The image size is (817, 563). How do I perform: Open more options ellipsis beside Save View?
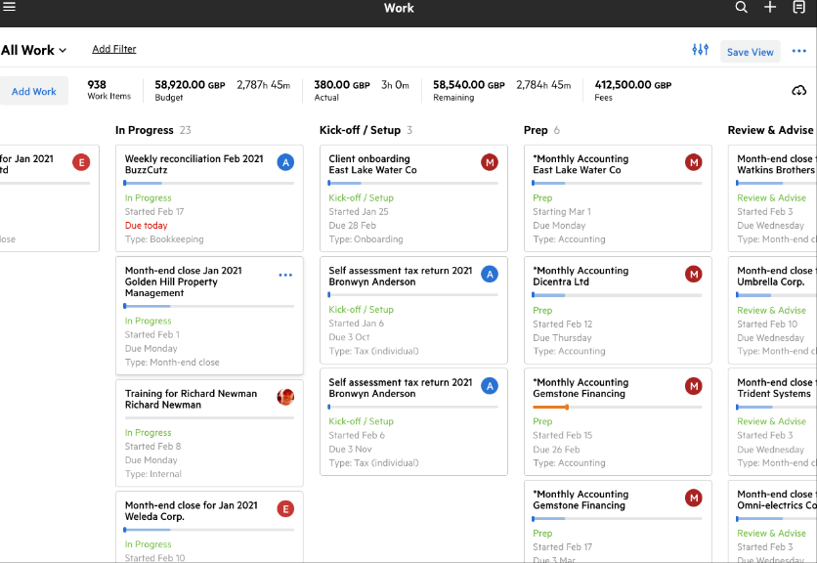pyautogui.click(x=799, y=51)
